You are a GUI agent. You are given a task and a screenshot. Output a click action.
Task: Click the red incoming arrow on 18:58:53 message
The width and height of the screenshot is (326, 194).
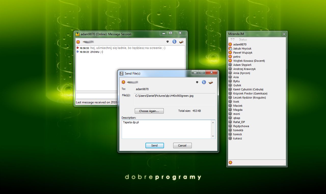78,48
